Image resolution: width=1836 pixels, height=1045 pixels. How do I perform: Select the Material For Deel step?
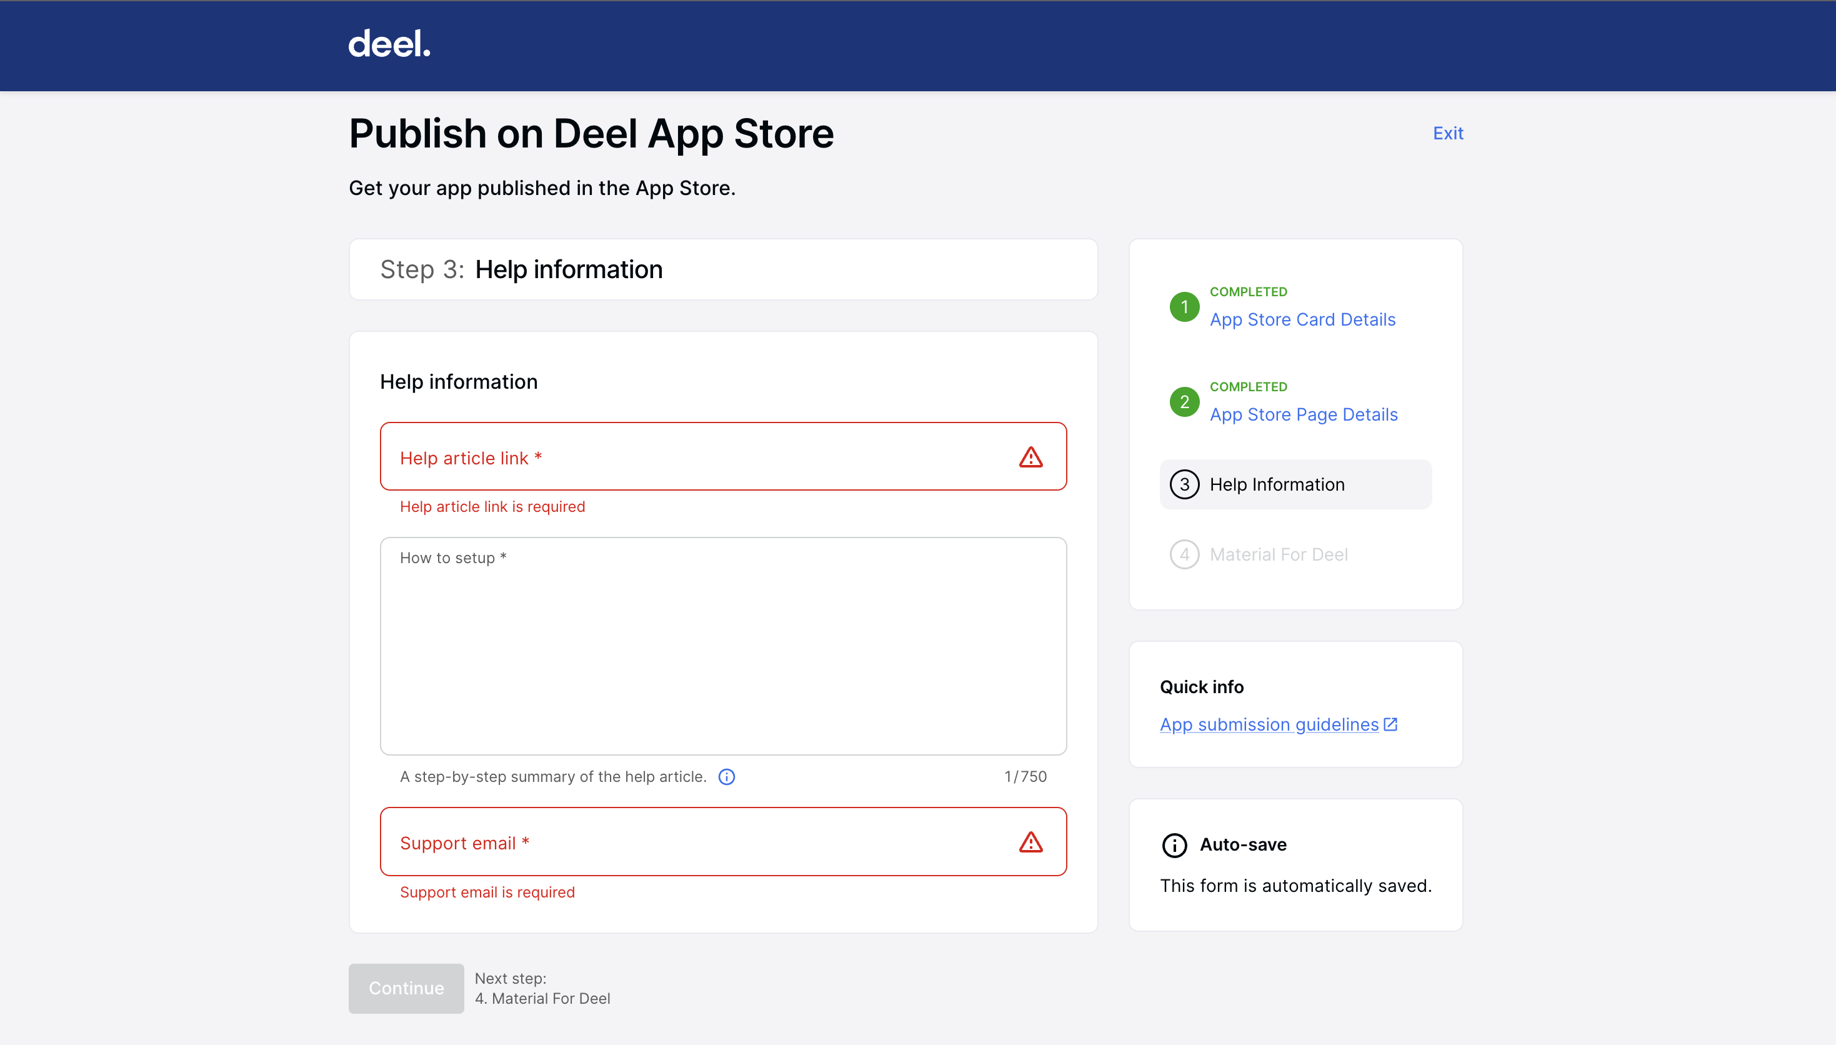click(1279, 554)
